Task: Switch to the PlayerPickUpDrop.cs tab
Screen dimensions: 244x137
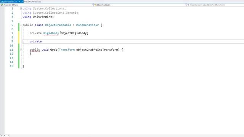Action: [x=32, y=2]
